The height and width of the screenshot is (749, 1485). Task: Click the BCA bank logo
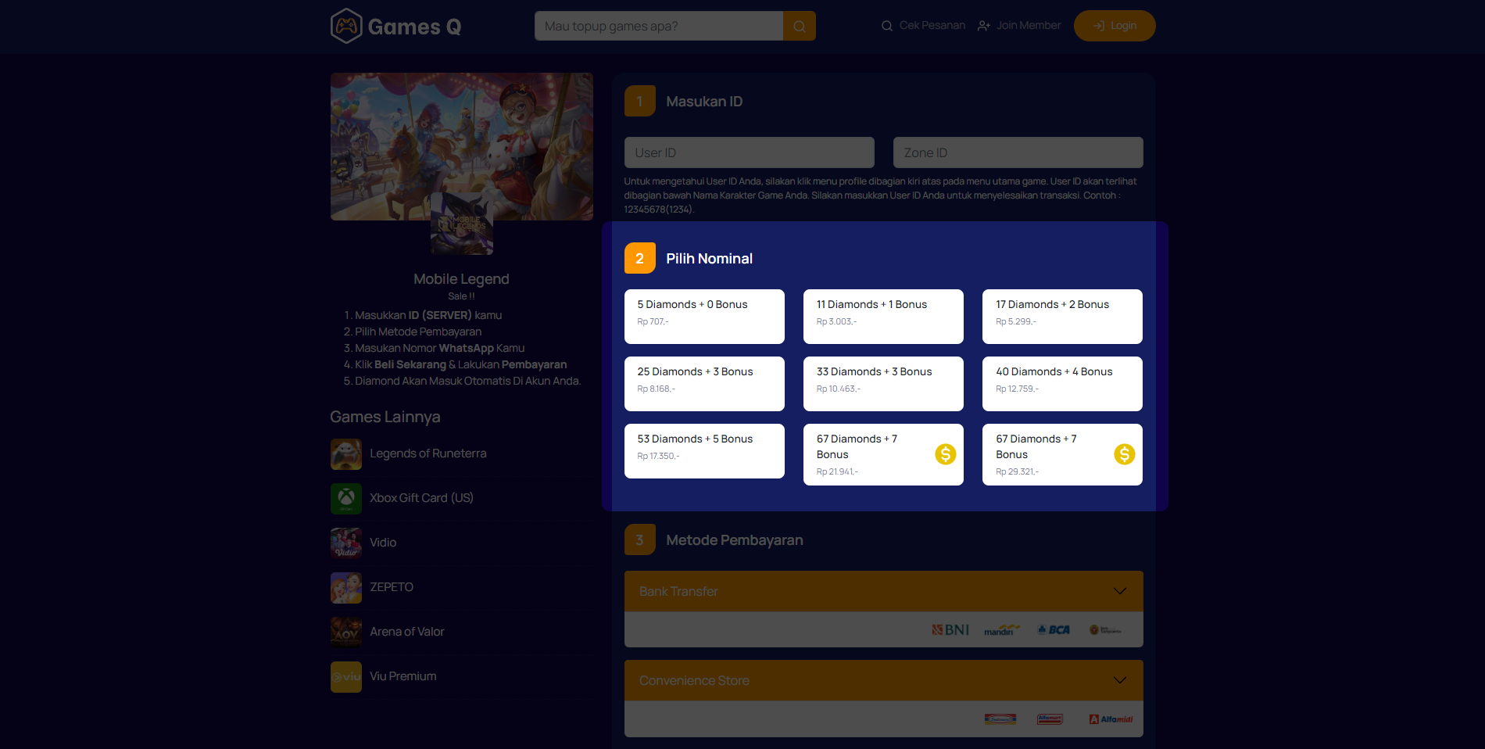click(x=1054, y=630)
